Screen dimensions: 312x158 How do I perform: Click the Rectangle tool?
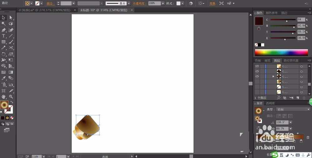coord(4,42)
